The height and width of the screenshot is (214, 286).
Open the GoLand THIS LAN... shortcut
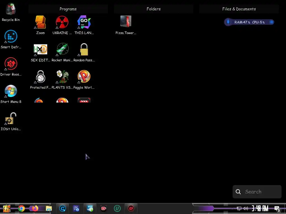tap(84, 22)
